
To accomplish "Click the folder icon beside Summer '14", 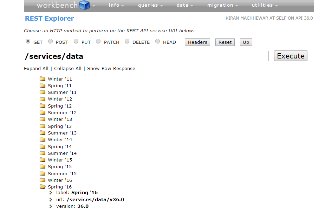I will click(43, 153).
